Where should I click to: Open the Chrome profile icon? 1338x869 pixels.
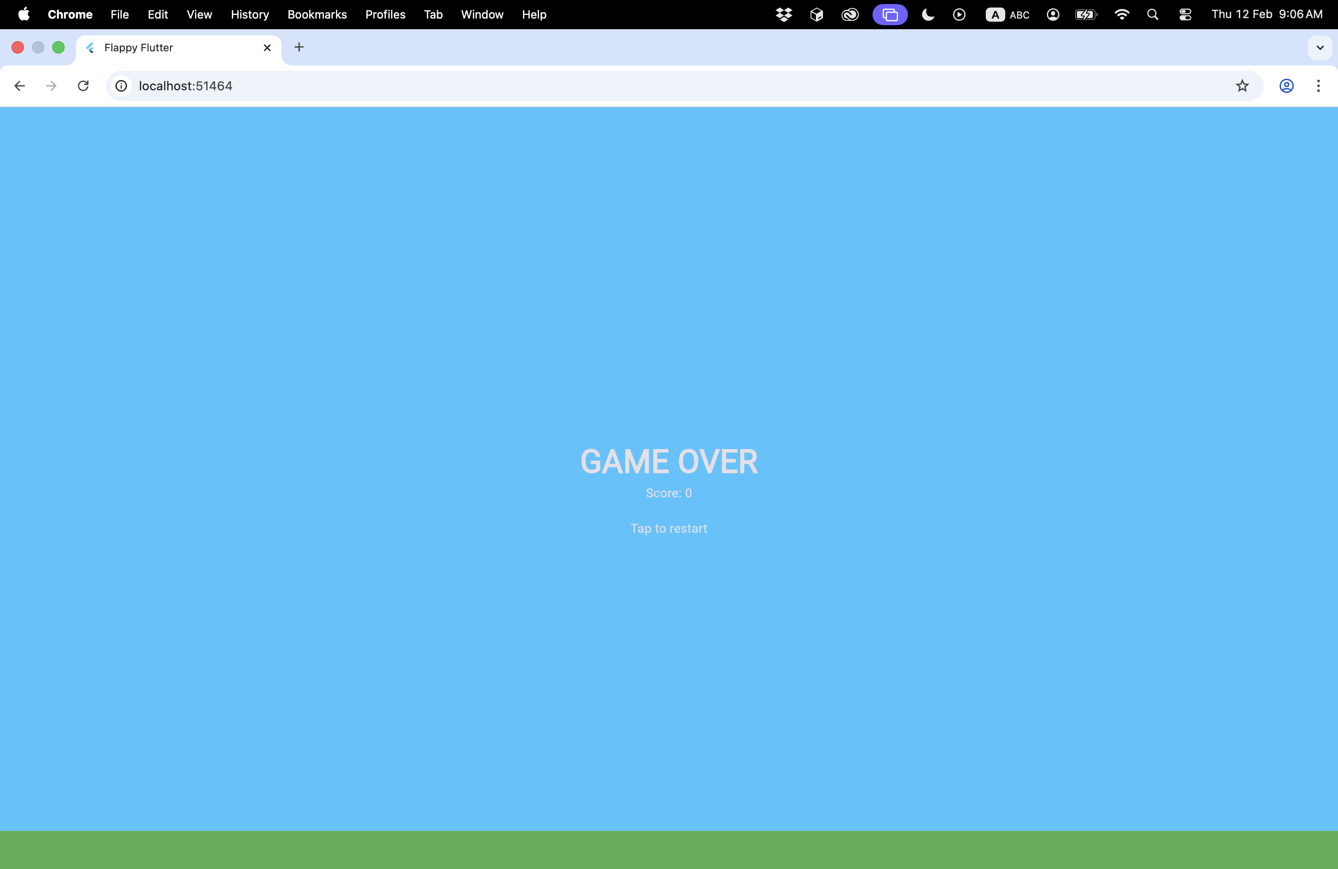1286,85
